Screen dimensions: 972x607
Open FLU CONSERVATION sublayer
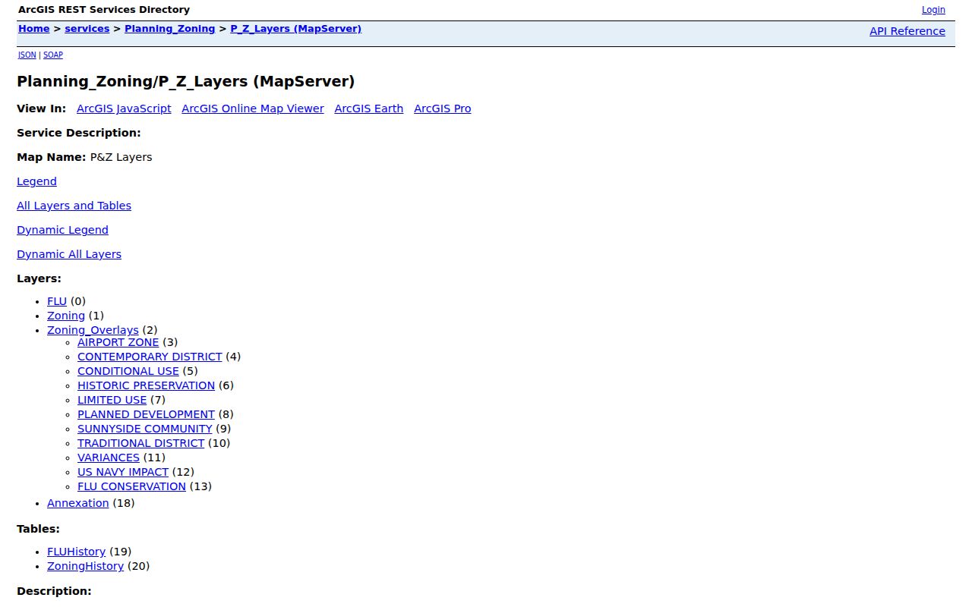131,486
